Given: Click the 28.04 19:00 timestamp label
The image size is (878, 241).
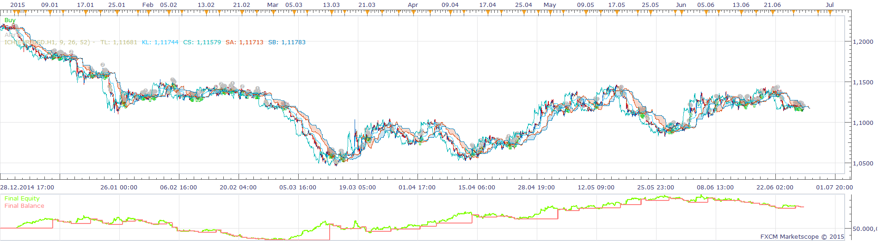Looking at the screenshot, I should (536, 188).
